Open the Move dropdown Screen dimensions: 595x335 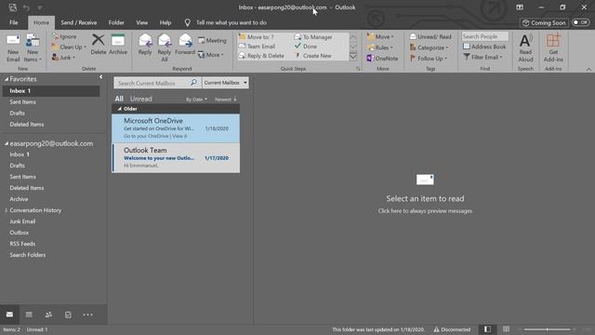[380, 36]
